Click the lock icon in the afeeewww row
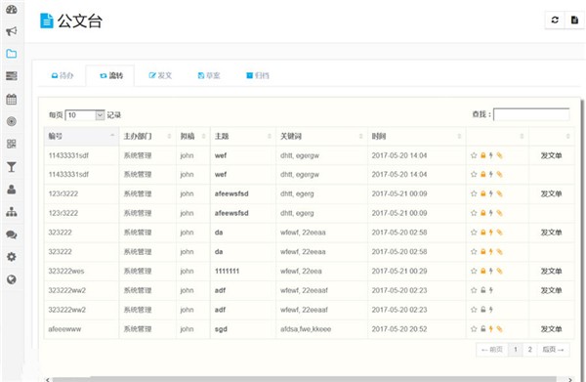 (x=482, y=329)
